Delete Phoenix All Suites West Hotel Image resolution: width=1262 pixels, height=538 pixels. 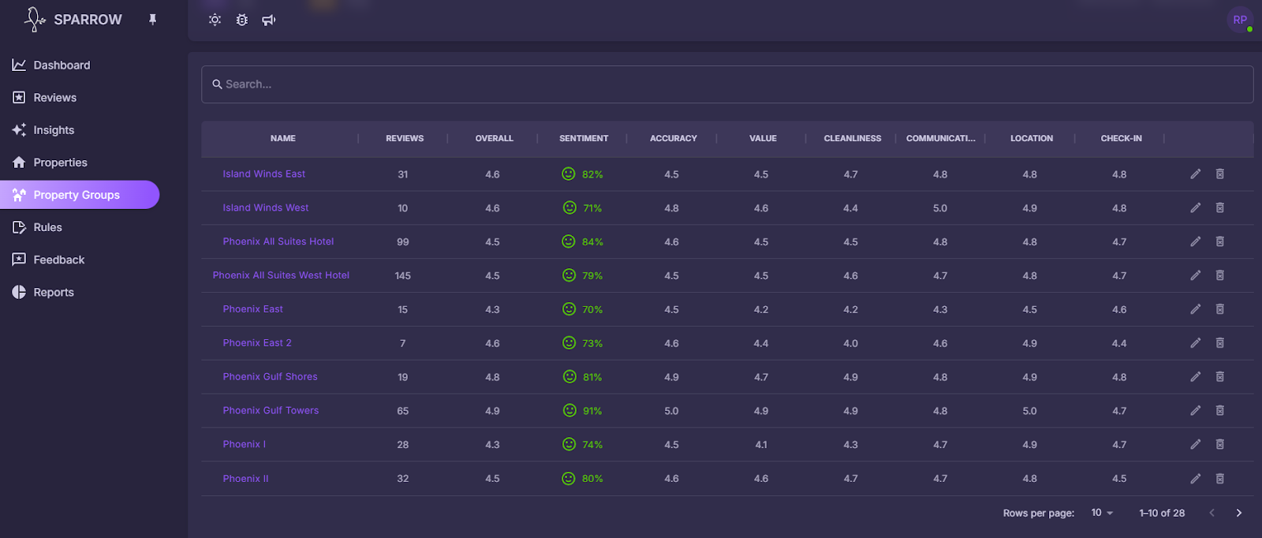click(x=1220, y=275)
